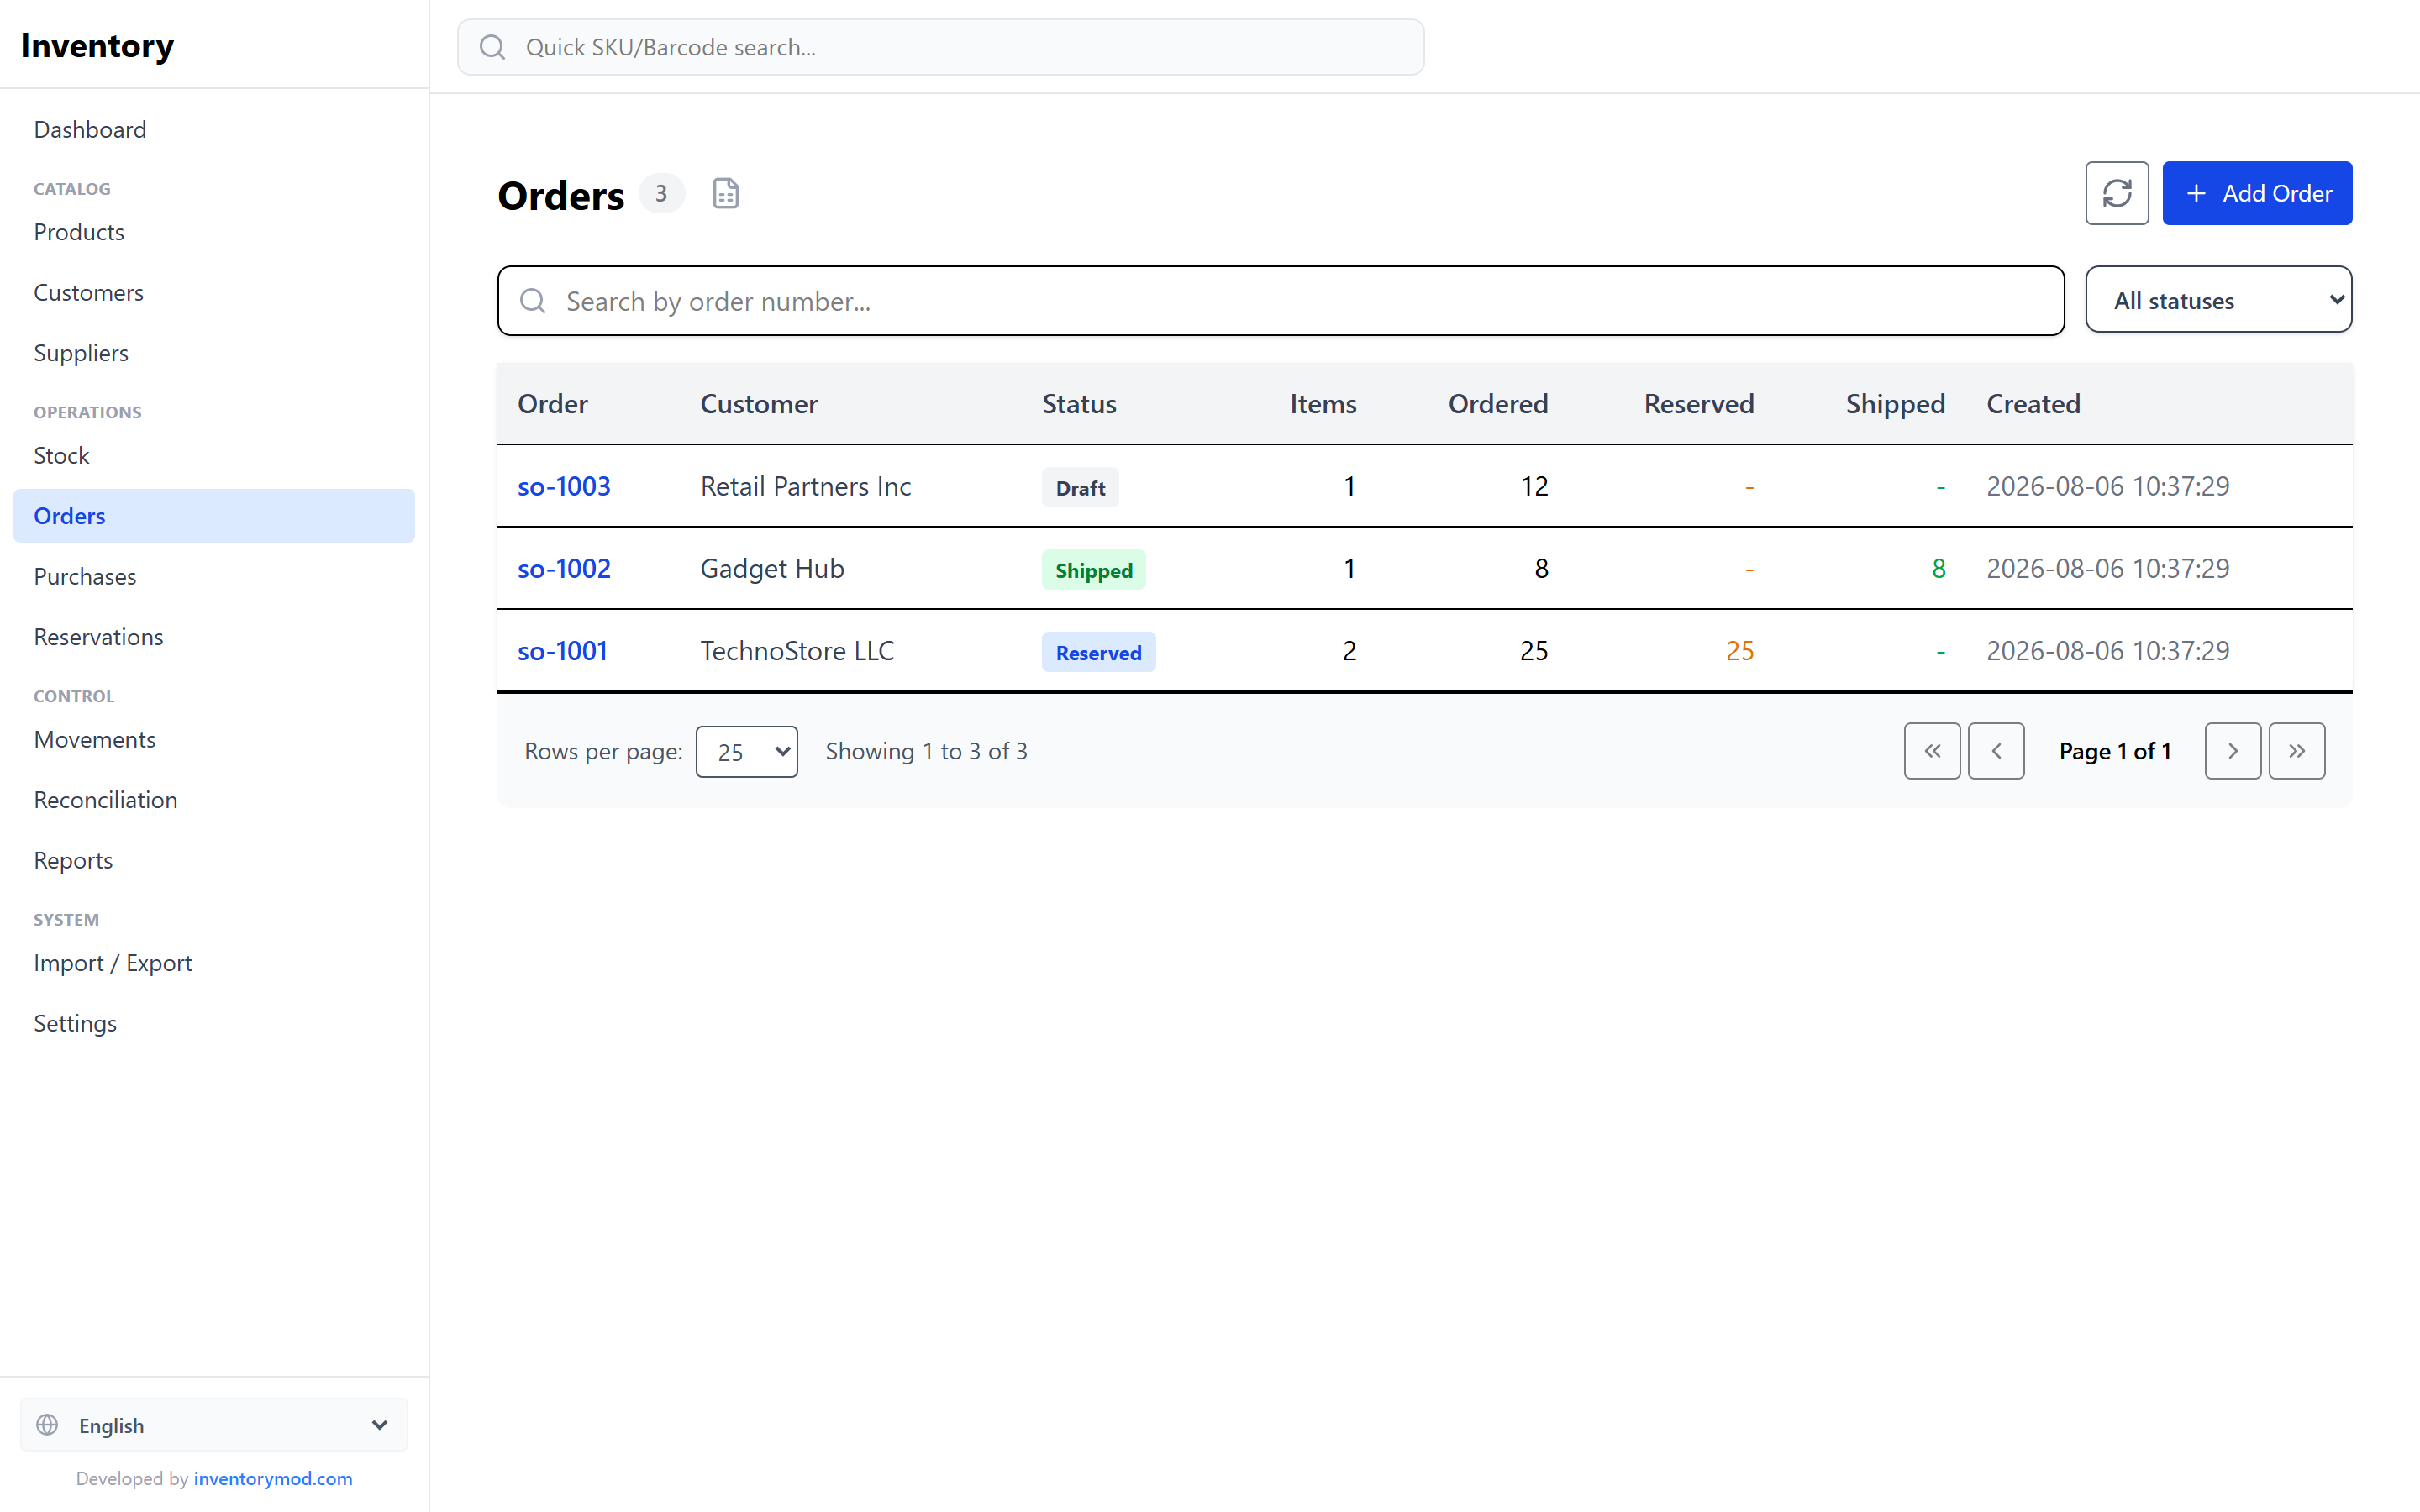Go to first page of orders

click(x=1931, y=751)
